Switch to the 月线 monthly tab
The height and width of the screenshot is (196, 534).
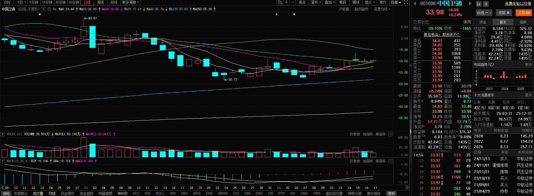114,2
